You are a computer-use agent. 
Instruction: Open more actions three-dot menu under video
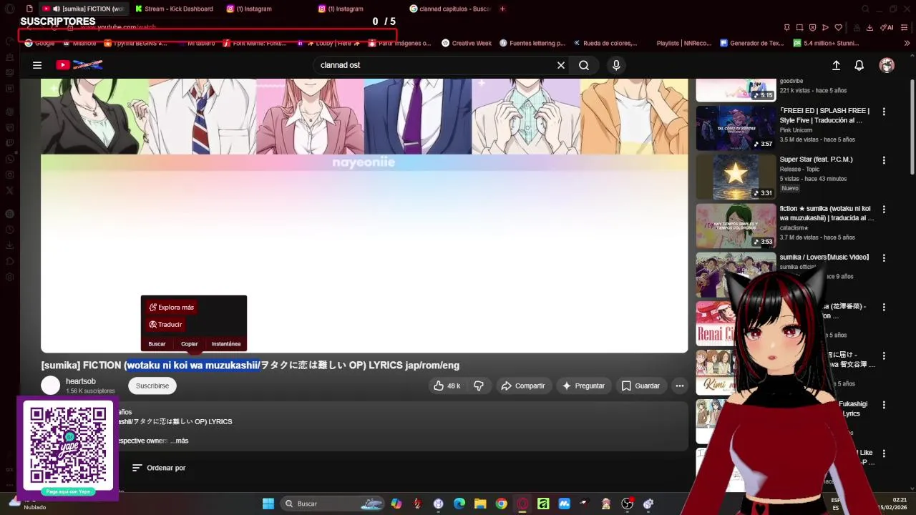point(680,386)
